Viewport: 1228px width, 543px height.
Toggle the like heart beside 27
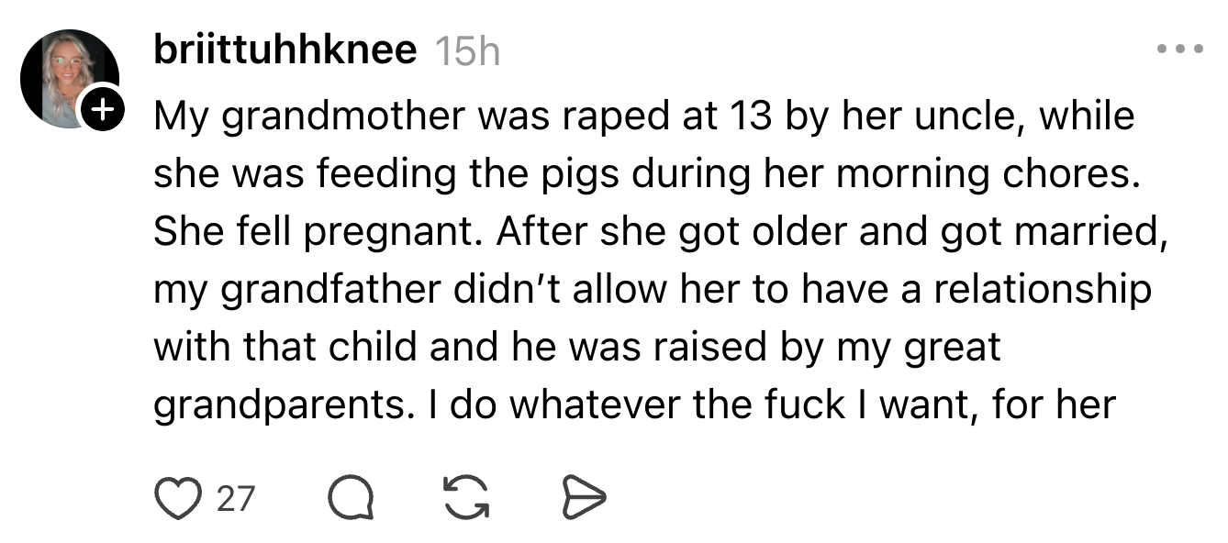[x=176, y=498]
